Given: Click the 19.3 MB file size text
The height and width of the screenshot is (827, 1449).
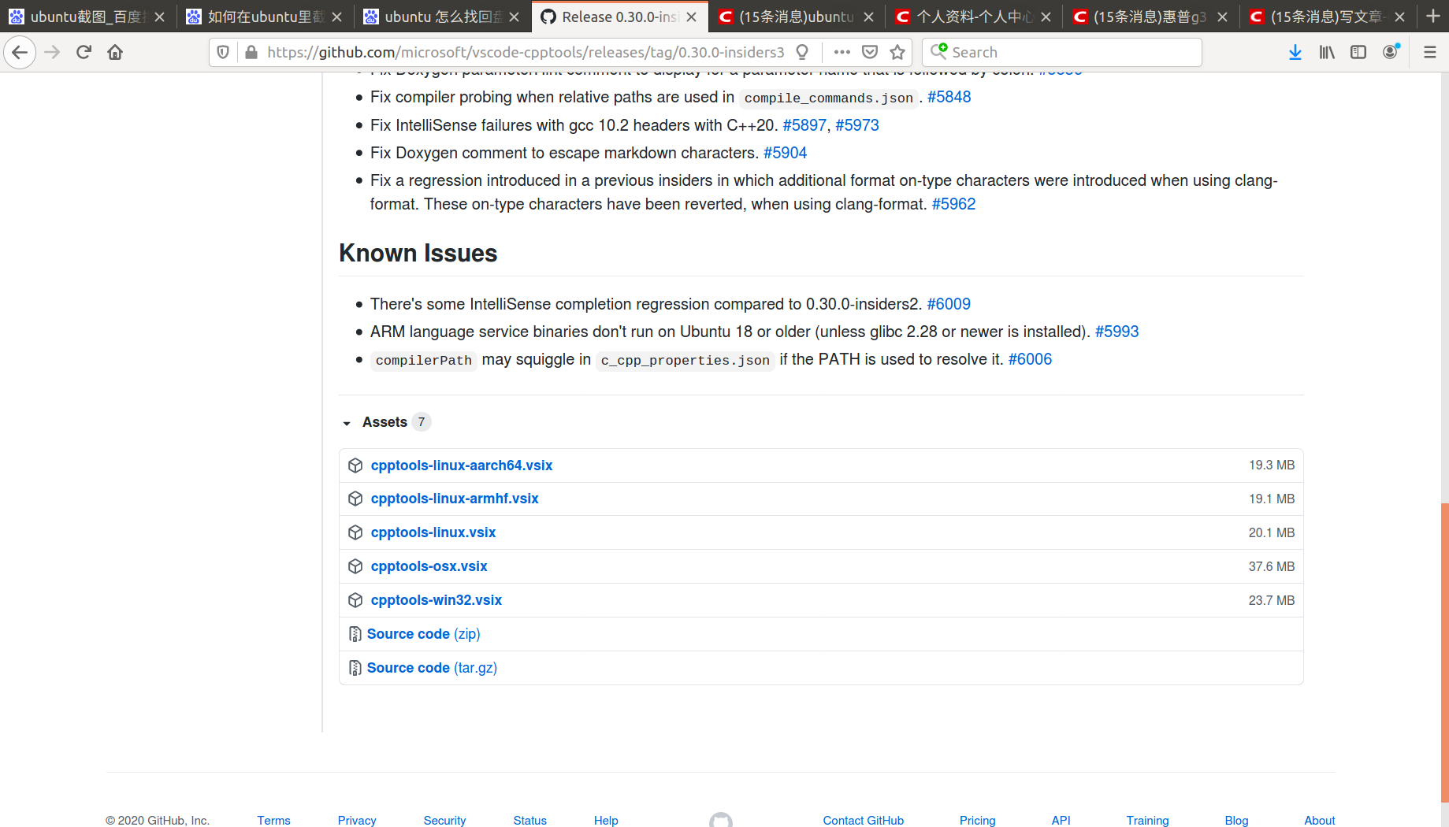Looking at the screenshot, I should (1271, 465).
